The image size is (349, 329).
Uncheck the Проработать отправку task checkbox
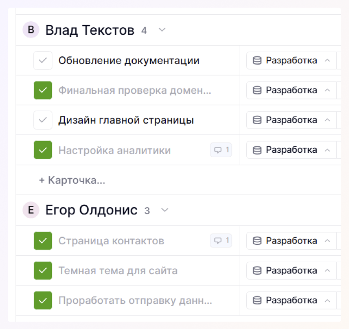tap(43, 300)
